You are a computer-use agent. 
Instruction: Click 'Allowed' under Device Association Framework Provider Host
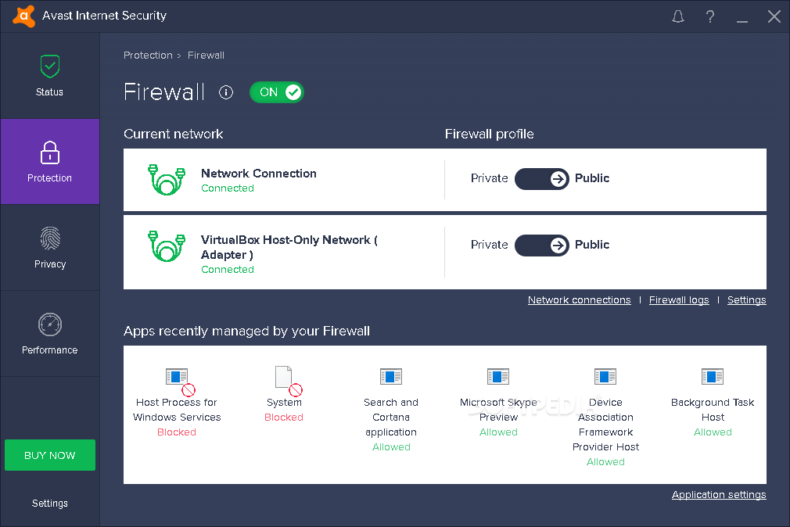[x=605, y=461]
